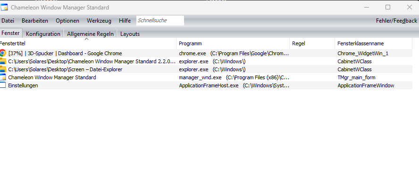This screenshot has height=193, width=419.
Task: Click the ApplicationFrameHost.exe program cell
Action: (234, 85)
